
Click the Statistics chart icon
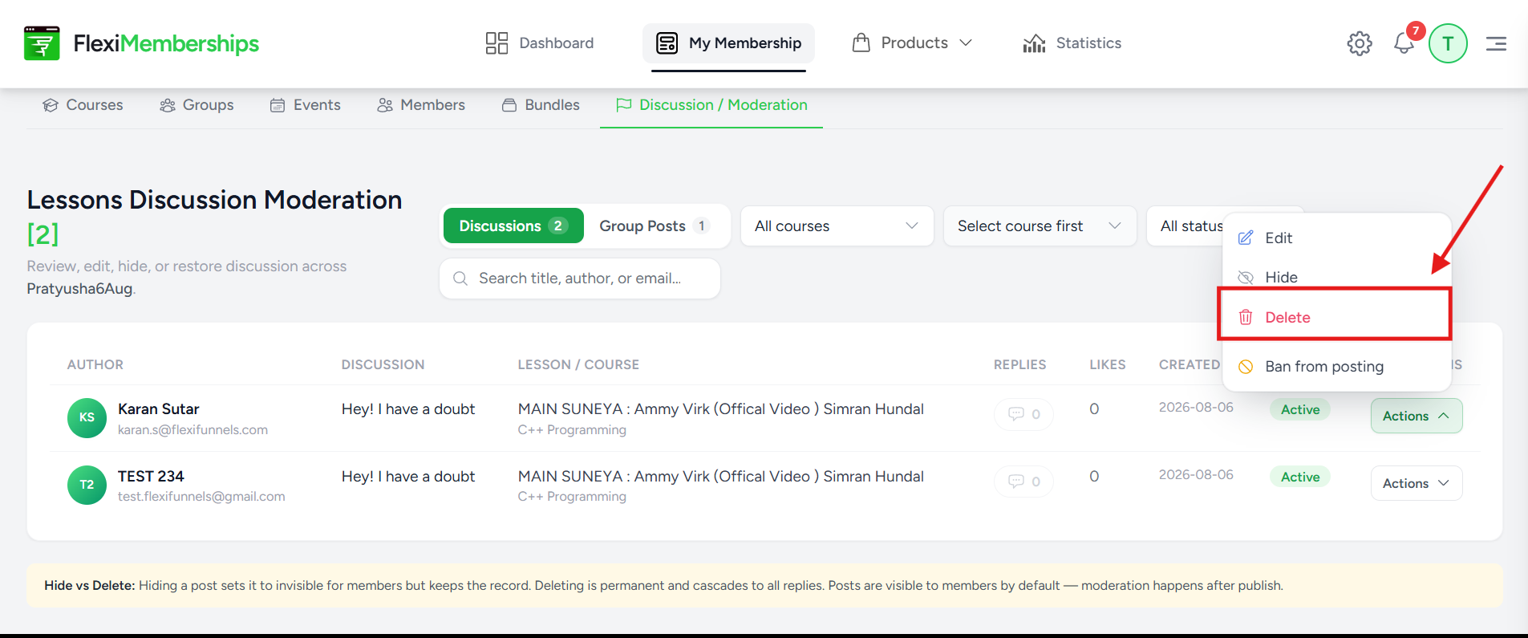[x=1034, y=43]
